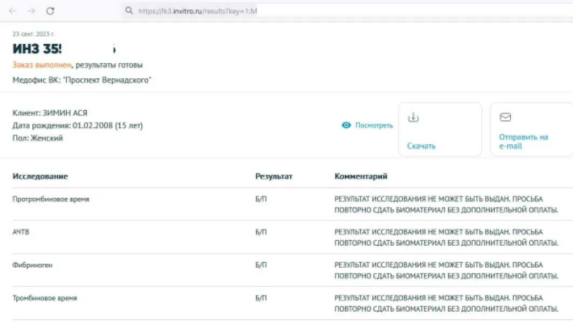Viewport: 573px width, 324px height.
Task: Click the Пол: Женский line
Action: point(38,138)
